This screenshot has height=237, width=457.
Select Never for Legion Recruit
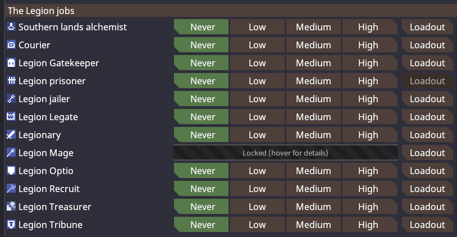[x=201, y=189]
